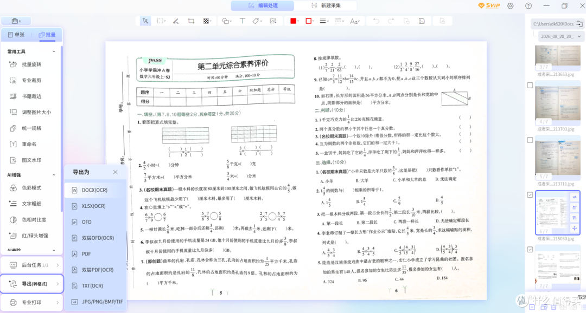Open the settings gear
The height and width of the screenshot is (313, 586).
tap(510, 5)
